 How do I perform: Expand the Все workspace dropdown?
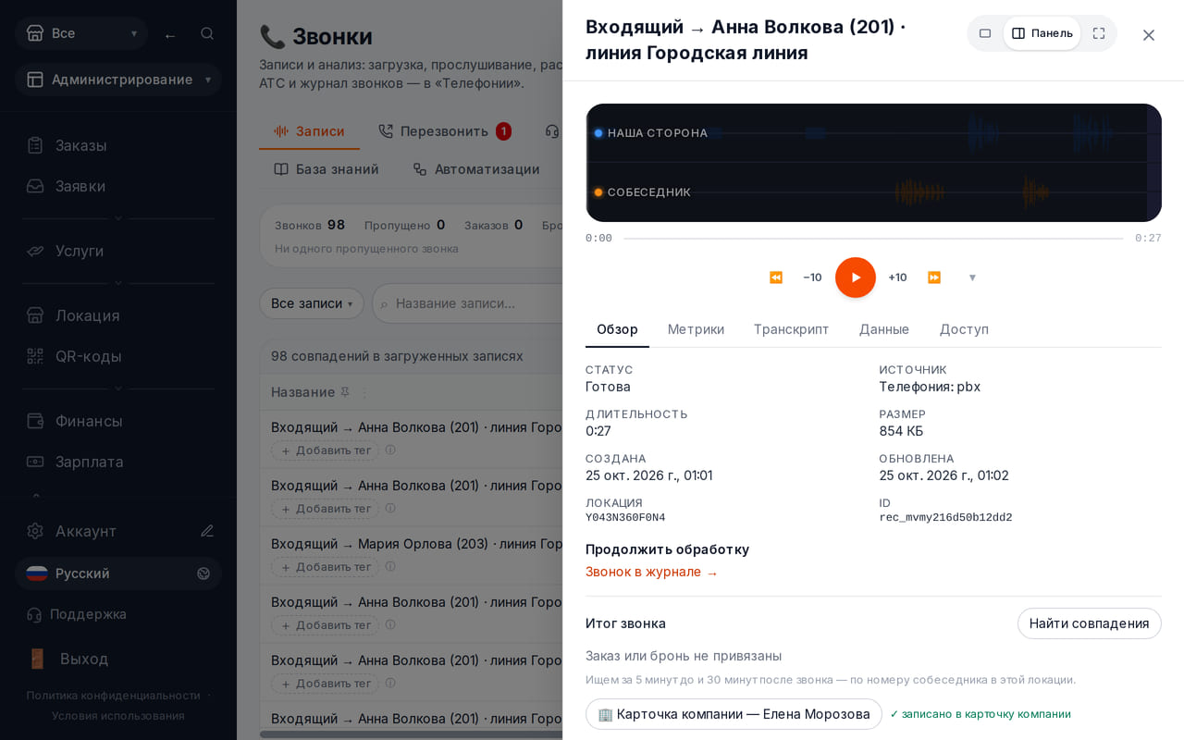[81, 33]
